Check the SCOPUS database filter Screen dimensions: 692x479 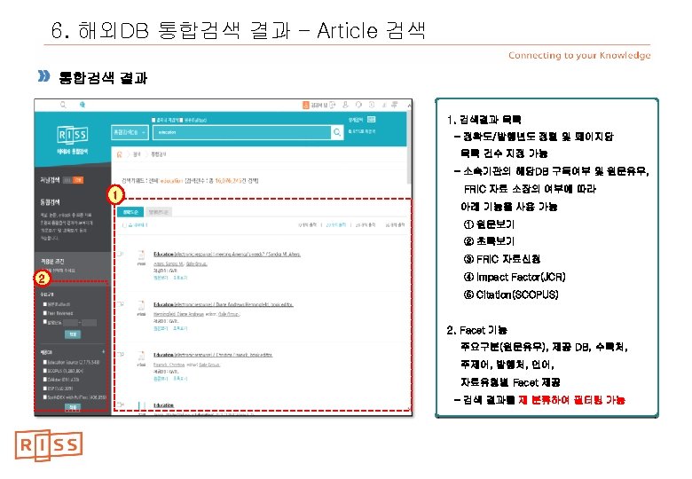pos(45,371)
